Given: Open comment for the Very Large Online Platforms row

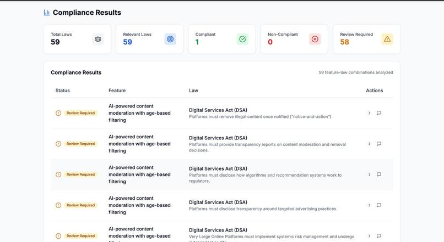Looking at the screenshot, I should (379, 236).
